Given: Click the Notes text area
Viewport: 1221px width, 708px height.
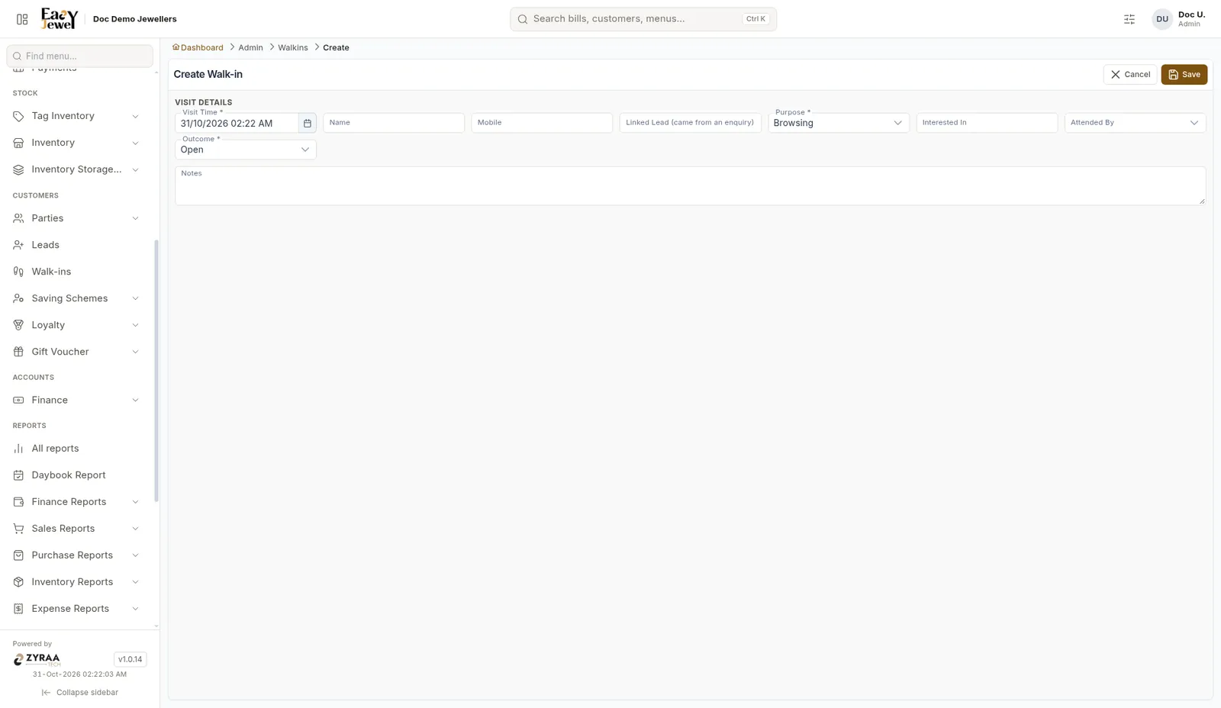Looking at the screenshot, I should pyautogui.click(x=690, y=186).
